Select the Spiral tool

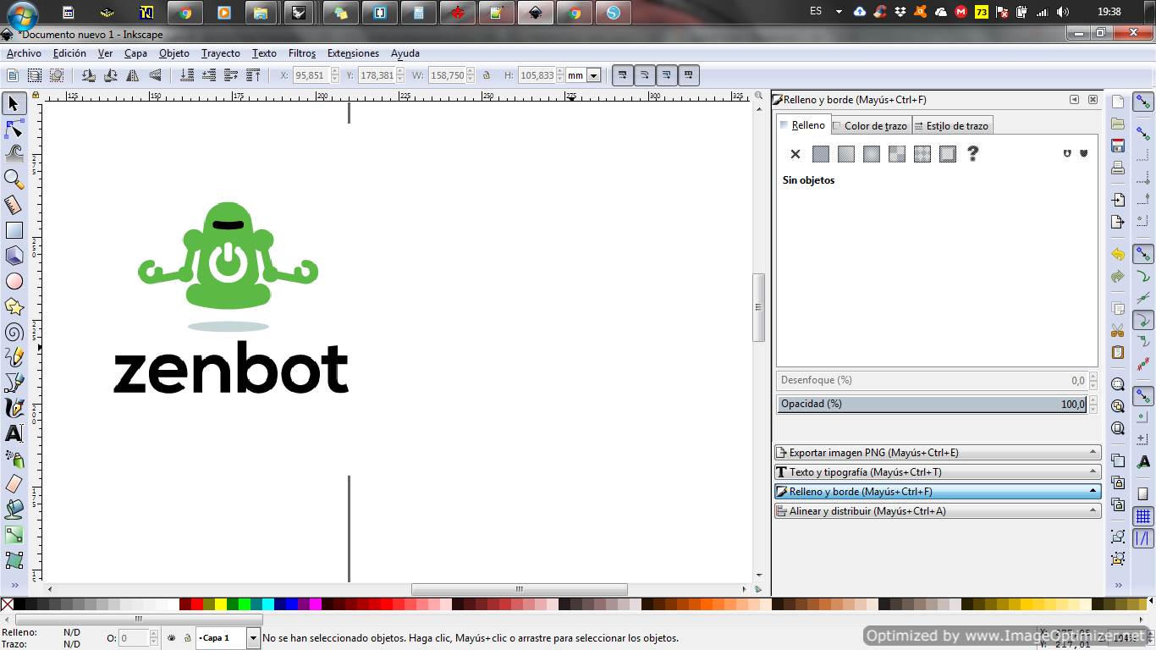(14, 332)
